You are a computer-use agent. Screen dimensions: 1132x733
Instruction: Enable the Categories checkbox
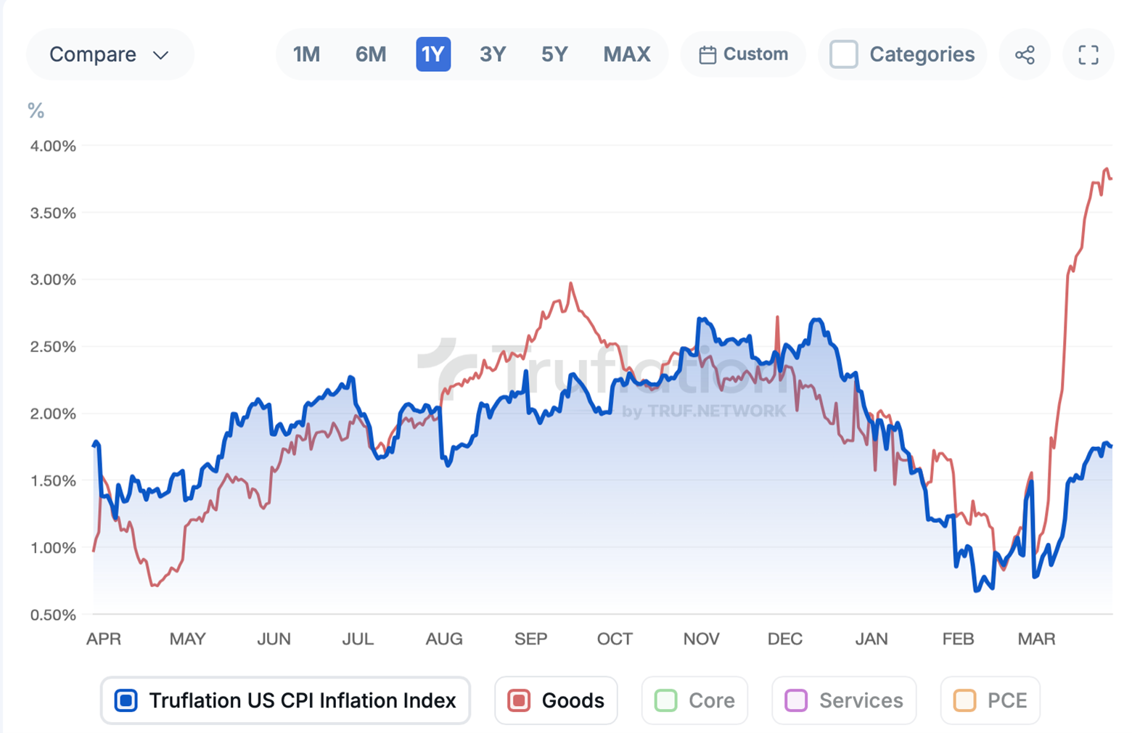844,54
